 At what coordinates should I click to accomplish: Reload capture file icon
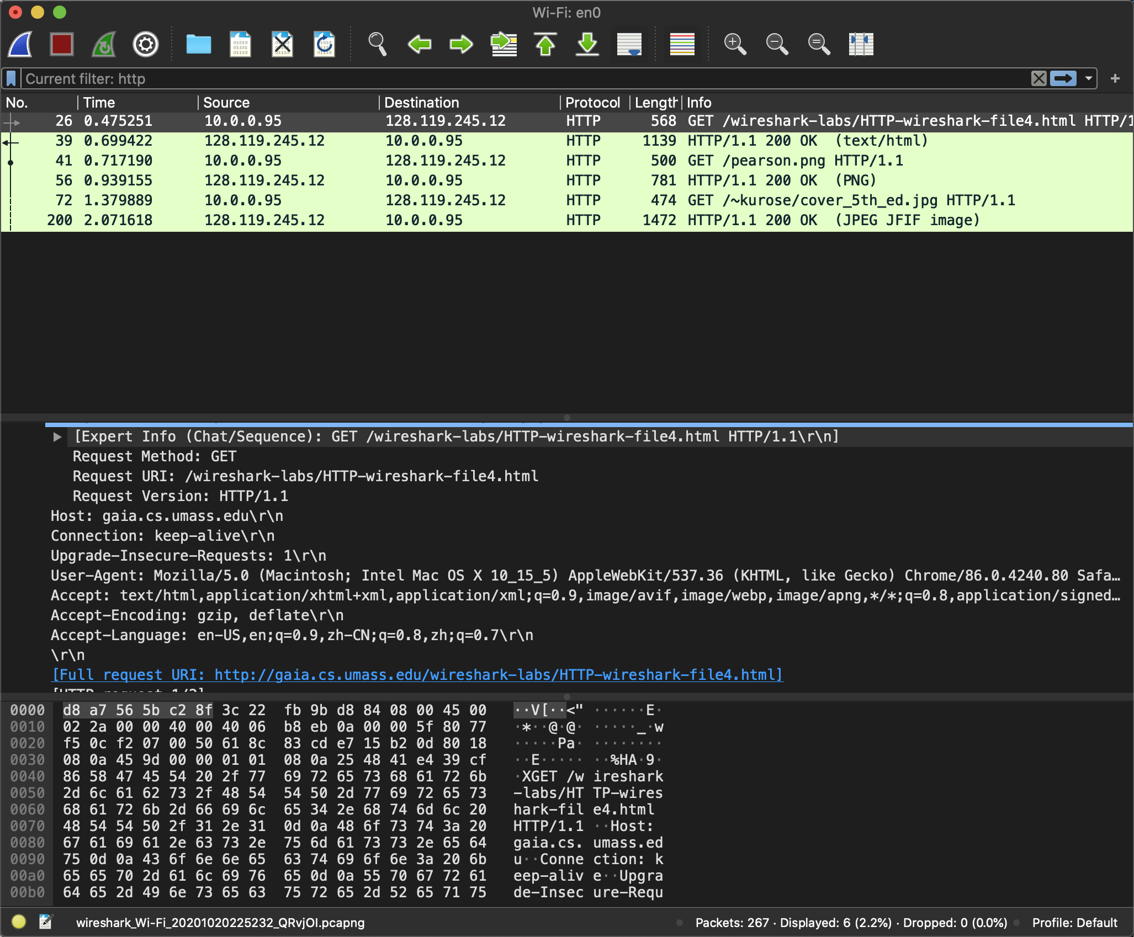(x=324, y=44)
